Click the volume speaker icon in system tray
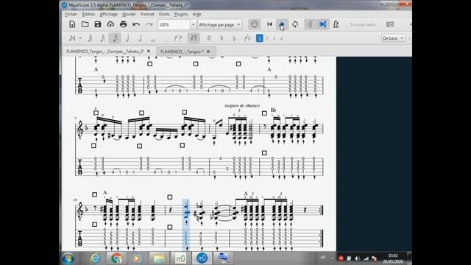The width and height of the screenshot is (471, 265). point(357,258)
